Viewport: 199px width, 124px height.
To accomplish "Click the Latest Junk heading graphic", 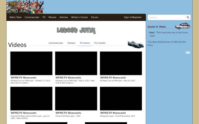I will pyautogui.click(x=76, y=30).
